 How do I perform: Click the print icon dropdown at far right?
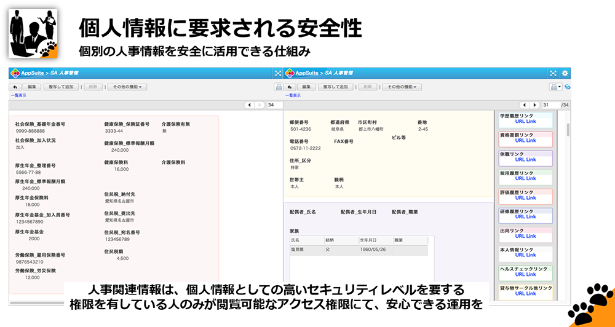point(555,87)
